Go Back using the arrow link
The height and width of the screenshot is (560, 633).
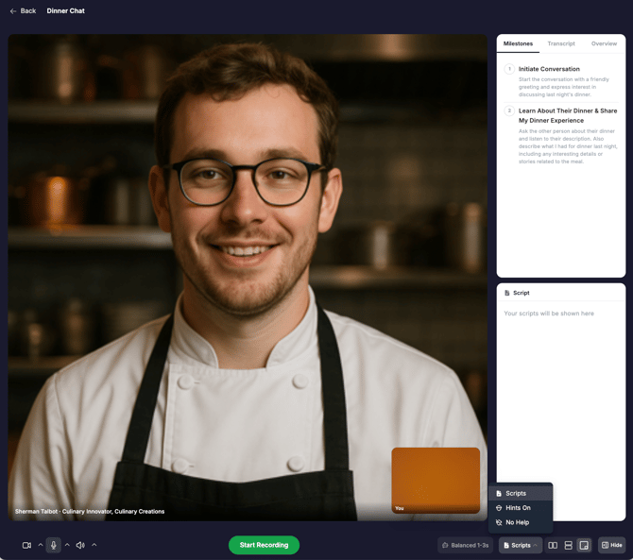(x=23, y=11)
